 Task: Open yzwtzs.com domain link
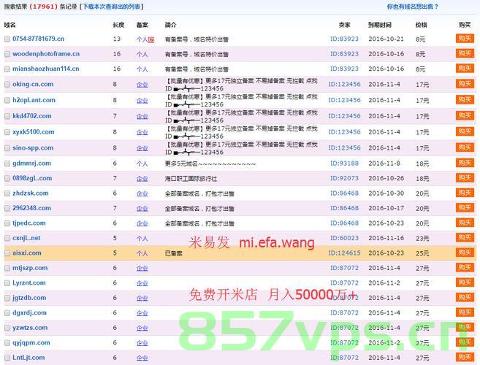click(x=30, y=328)
